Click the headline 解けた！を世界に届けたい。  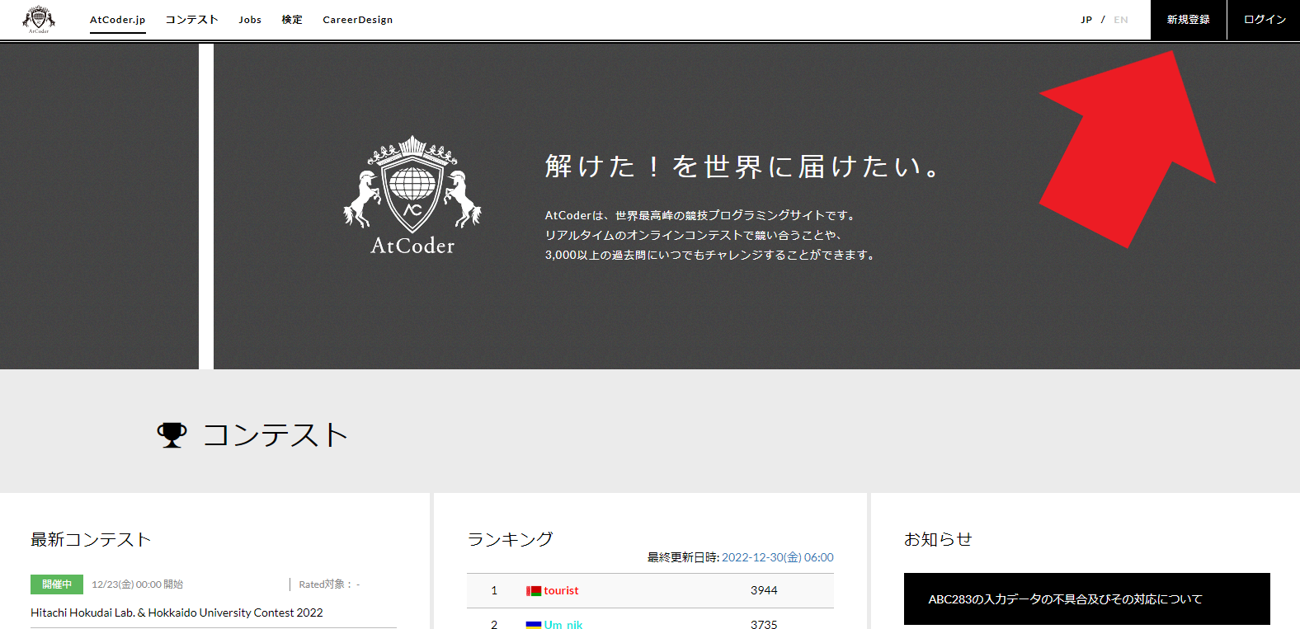pos(743,167)
